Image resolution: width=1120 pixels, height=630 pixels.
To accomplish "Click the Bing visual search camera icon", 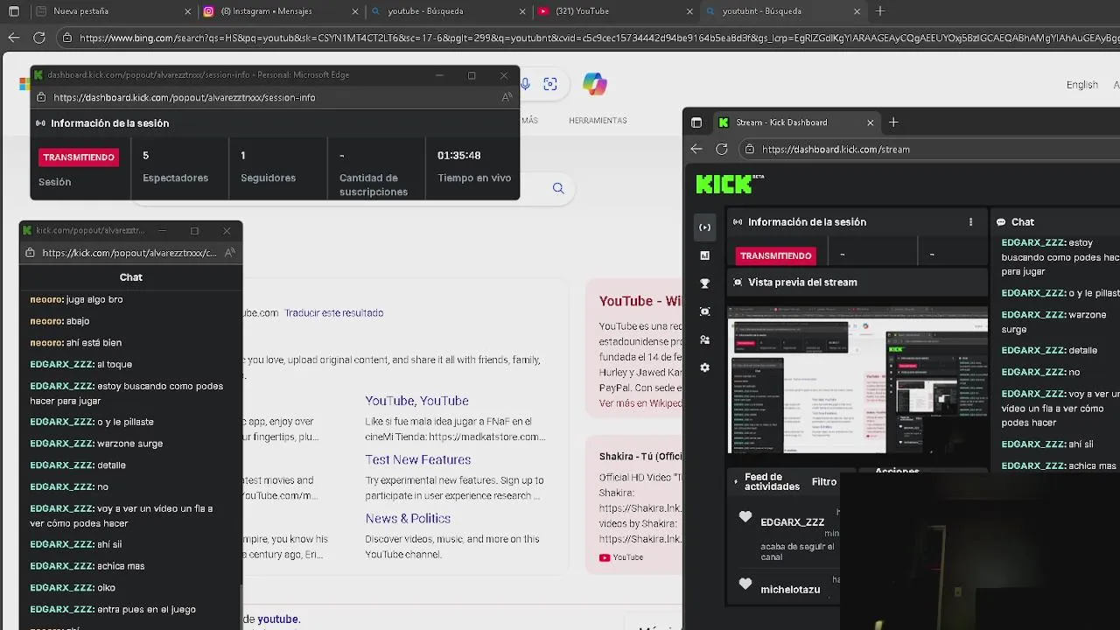I will tap(550, 84).
